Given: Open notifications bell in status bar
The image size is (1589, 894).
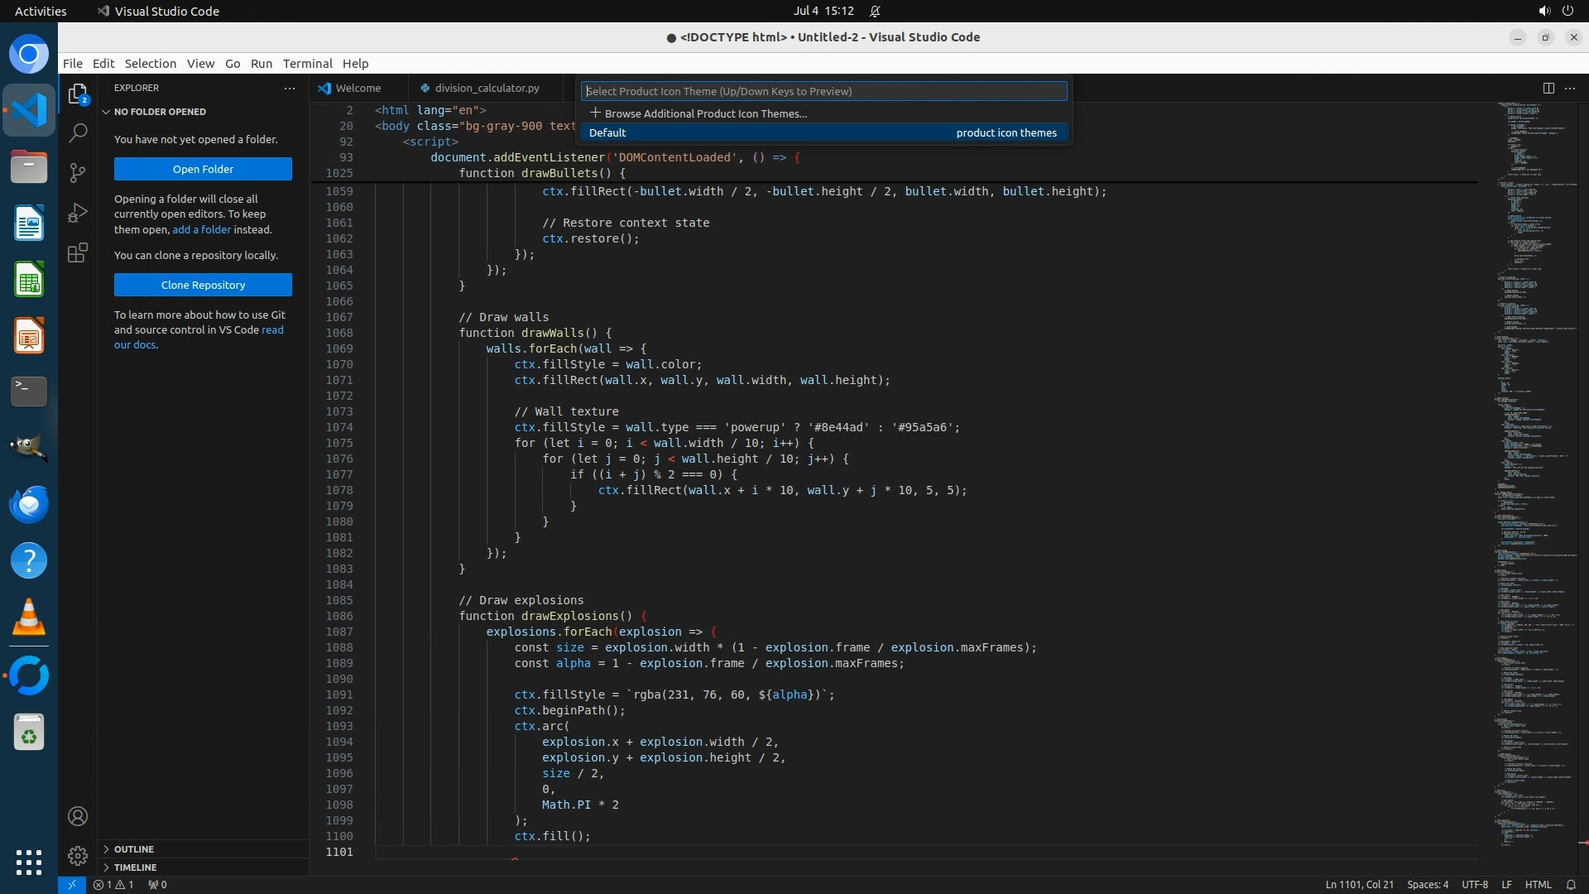Looking at the screenshot, I should click(x=1570, y=884).
